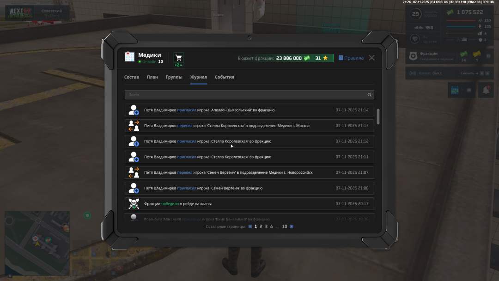Viewport: 499px width, 281px height.
Task: Go to journal page 10
Action: 285,226
